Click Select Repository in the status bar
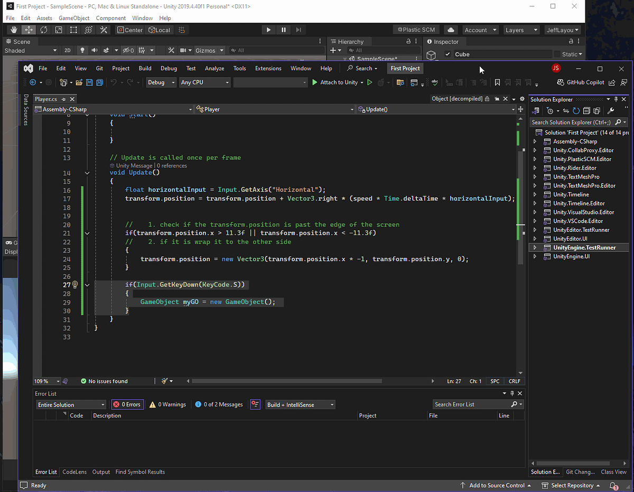 point(571,486)
